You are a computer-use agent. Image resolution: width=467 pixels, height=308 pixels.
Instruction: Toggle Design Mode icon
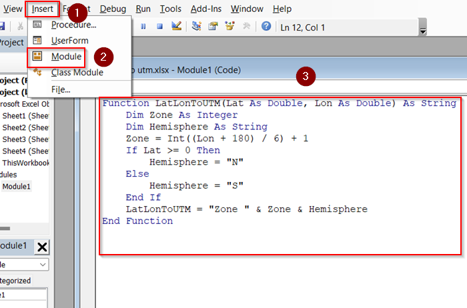pyautogui.click(x=177, y=26)
